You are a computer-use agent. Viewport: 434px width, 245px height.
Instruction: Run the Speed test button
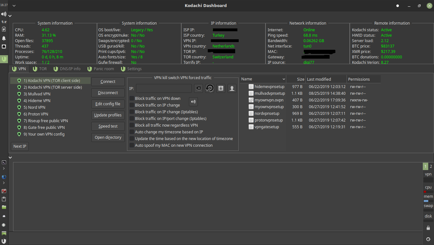pyautogui.click(x=108, y=126)
